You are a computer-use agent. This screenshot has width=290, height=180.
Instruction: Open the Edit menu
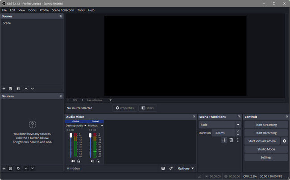(x=12, y=10)
